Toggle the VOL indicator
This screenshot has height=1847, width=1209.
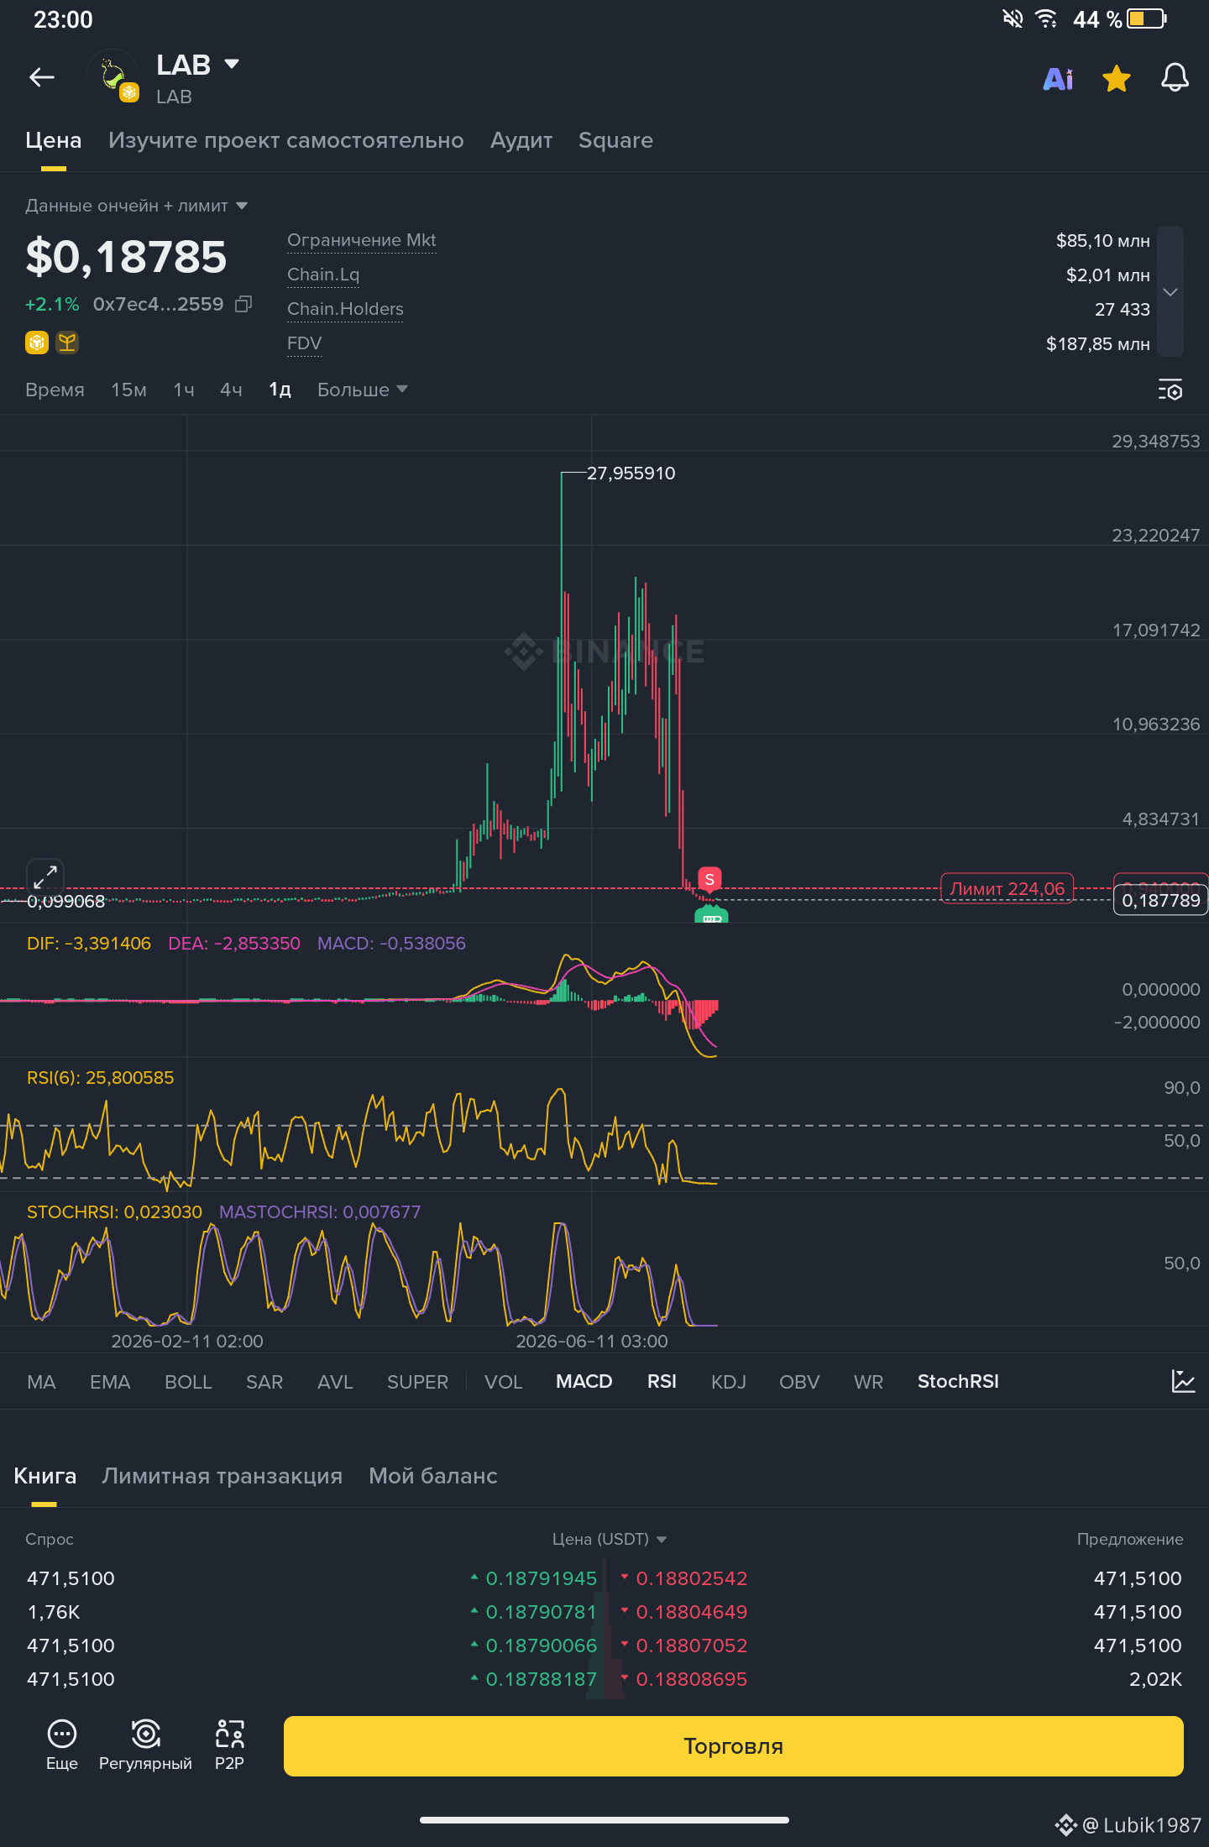503,1382
